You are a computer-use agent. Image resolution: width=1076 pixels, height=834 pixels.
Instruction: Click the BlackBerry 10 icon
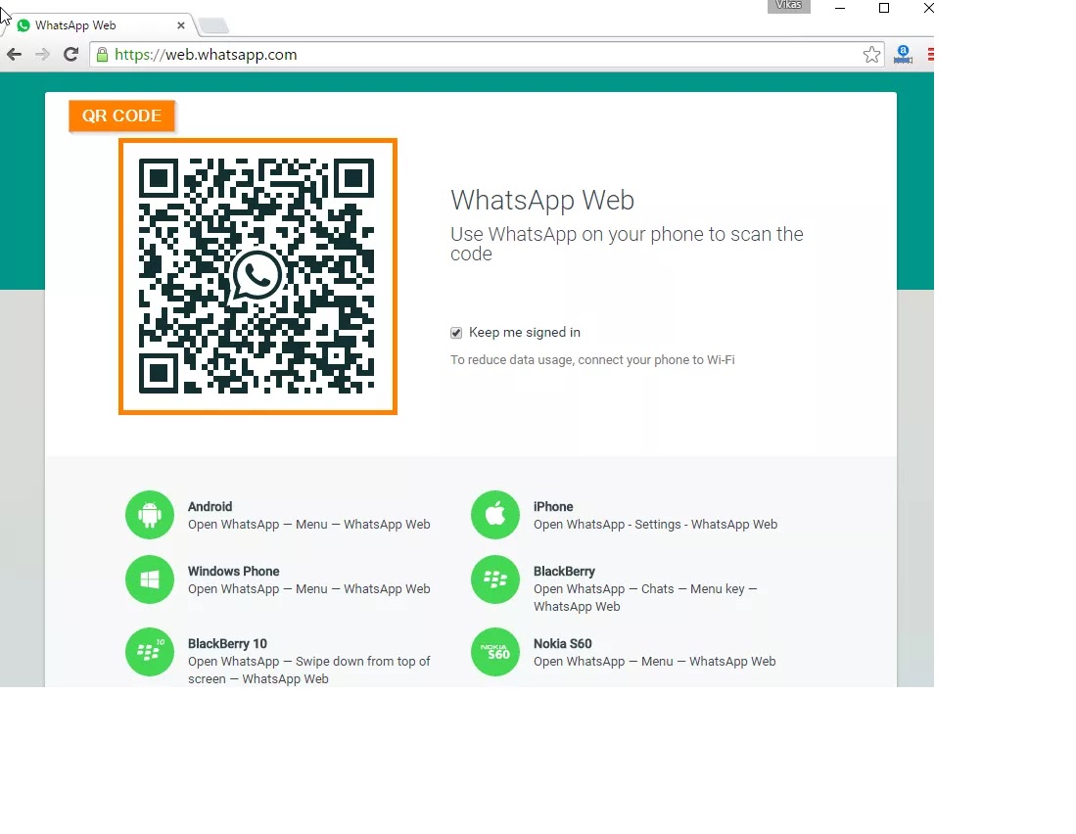[150, 652]
